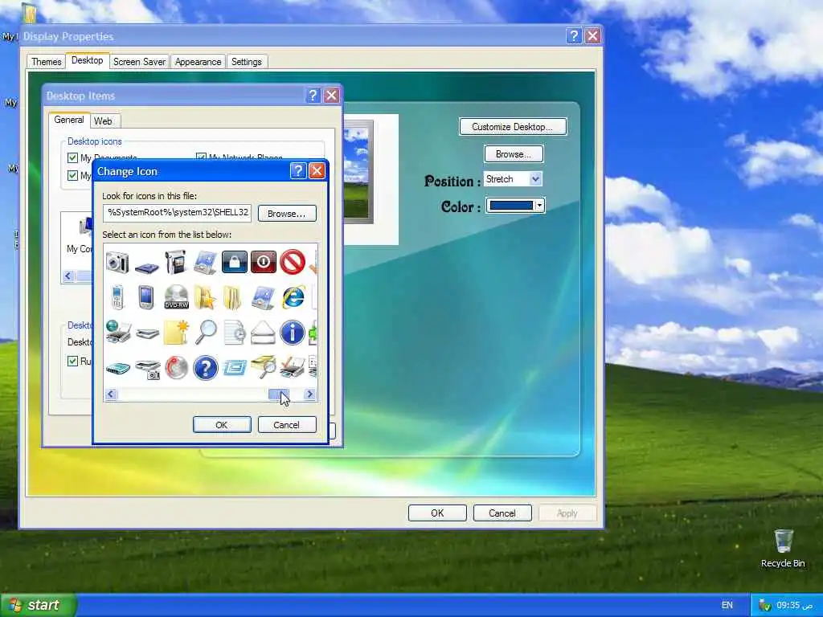The height and width of the screenshot is (617, 823).
Task: Select the digital camera icon
Action: (x=117, y=262)
